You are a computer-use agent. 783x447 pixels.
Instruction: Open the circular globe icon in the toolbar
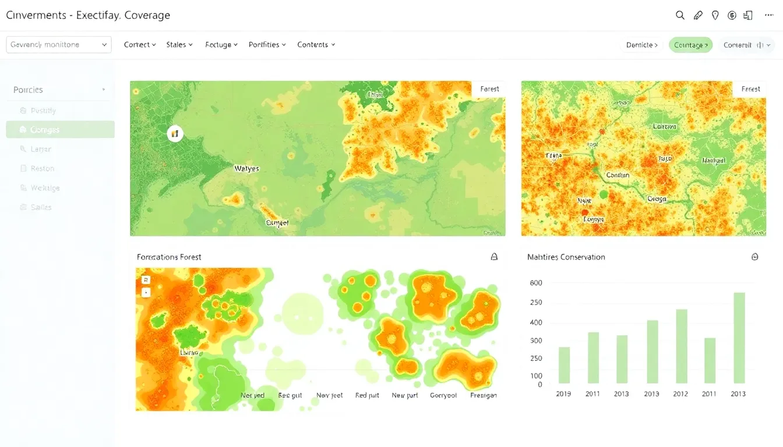[x=732, y=15]
